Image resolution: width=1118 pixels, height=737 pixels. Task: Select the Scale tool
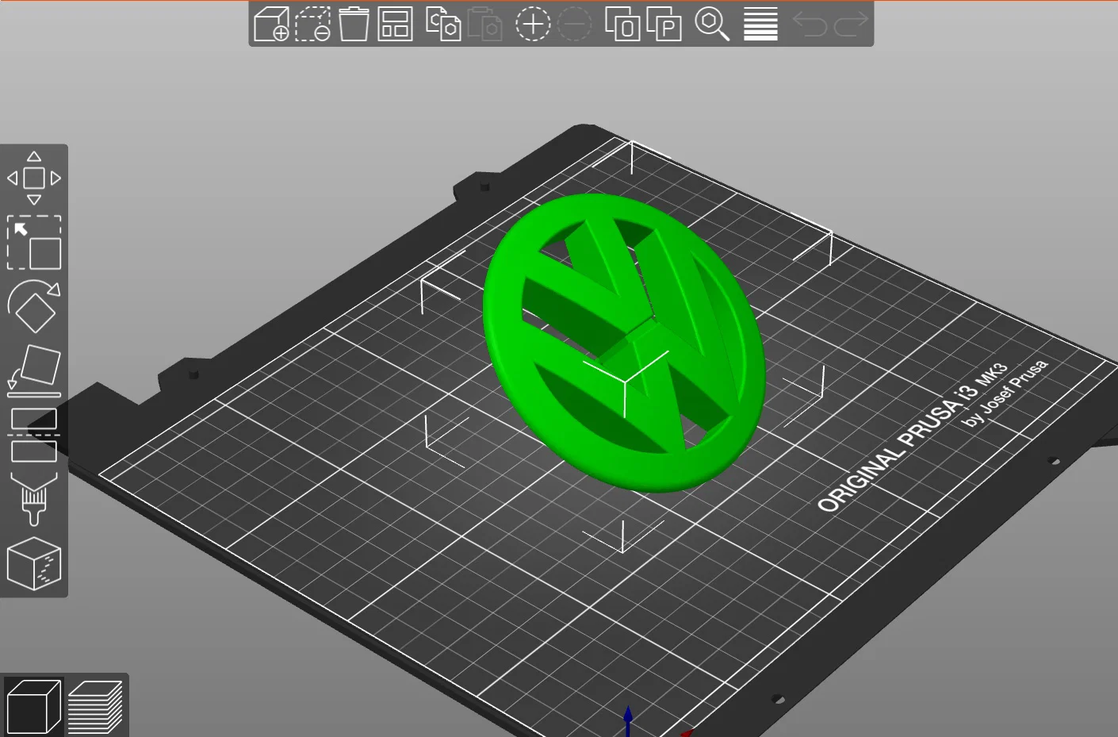34,243
